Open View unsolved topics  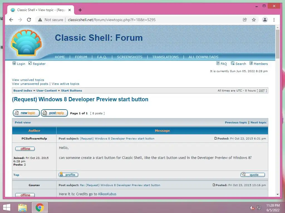pyautogui.click(x=28, y=80)
